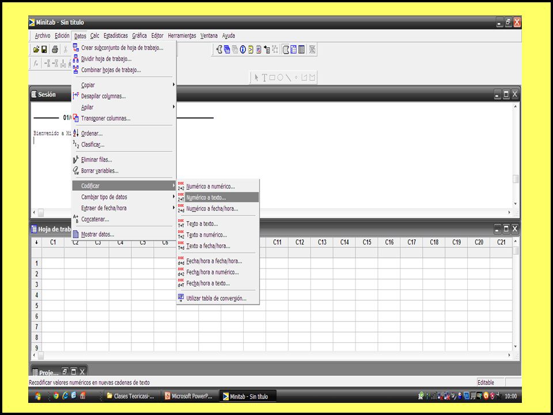The height and width of the screenshot is (415, 553).
Task: Expand the Cambiar tipo de datos submenu
Action: coord(123,197)
